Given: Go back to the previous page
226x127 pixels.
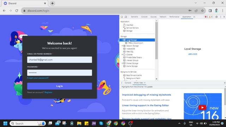Looking at the screenshot, I should tap(4, 11).
